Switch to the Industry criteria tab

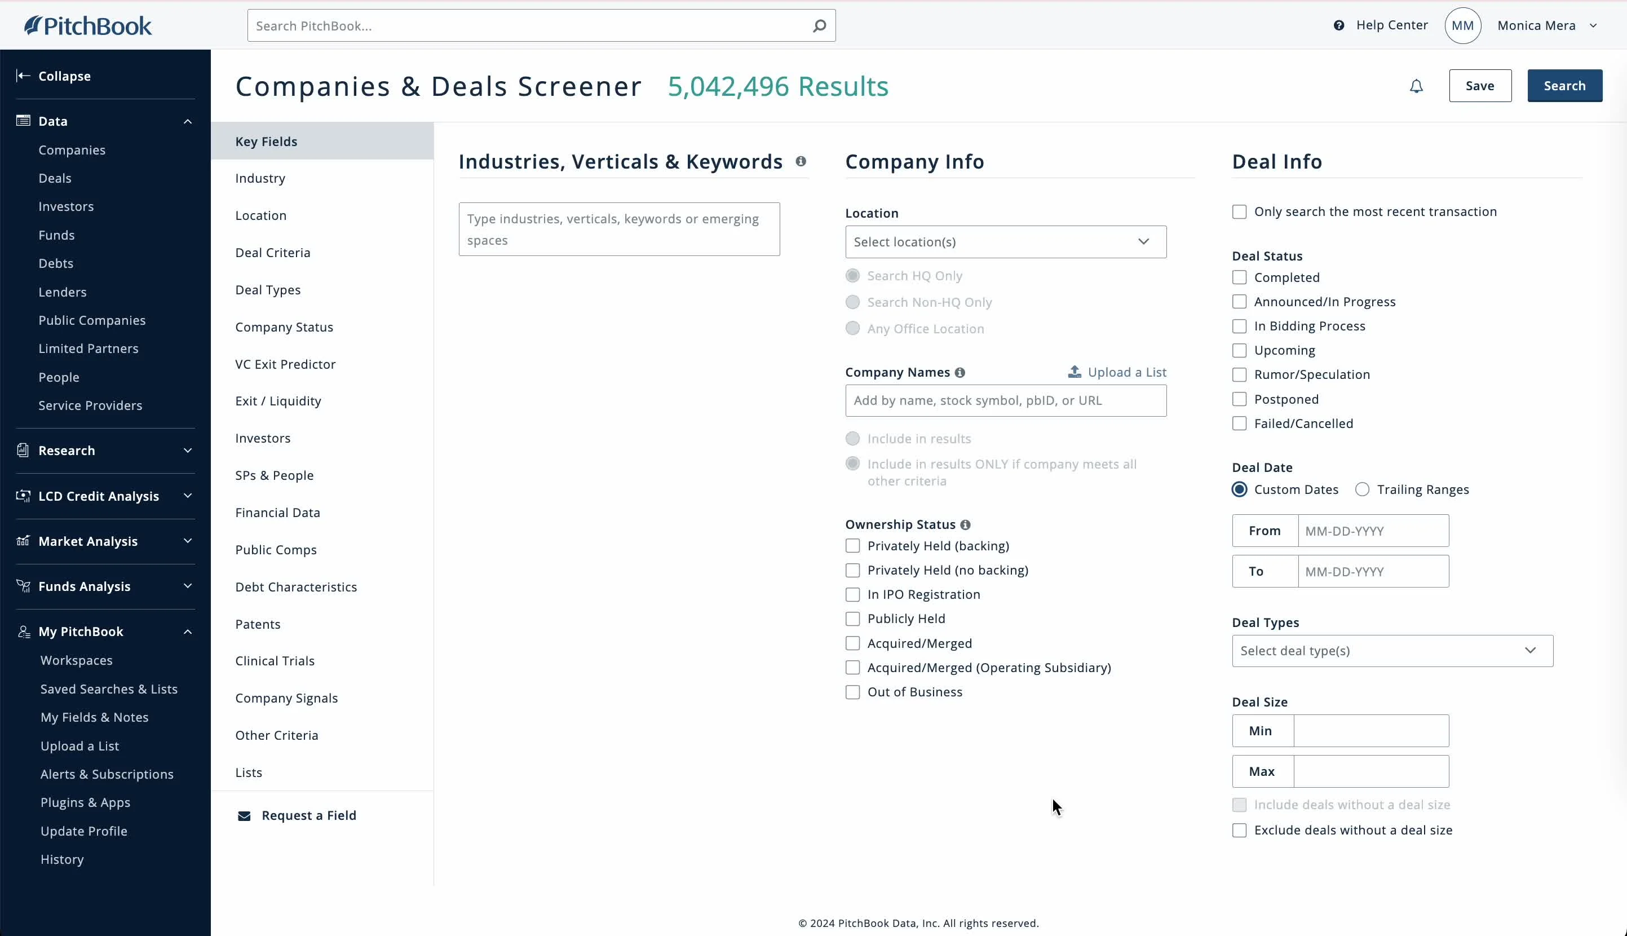pos(322,179)
